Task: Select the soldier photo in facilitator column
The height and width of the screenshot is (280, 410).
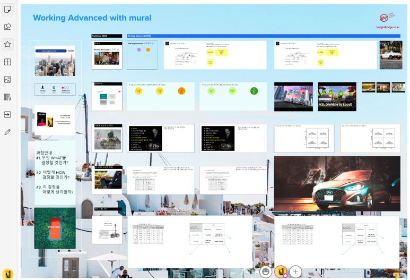Action: click(108, 139)
